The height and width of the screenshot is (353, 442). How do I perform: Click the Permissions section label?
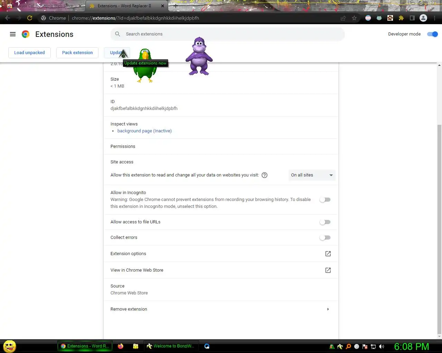(123, 147)
